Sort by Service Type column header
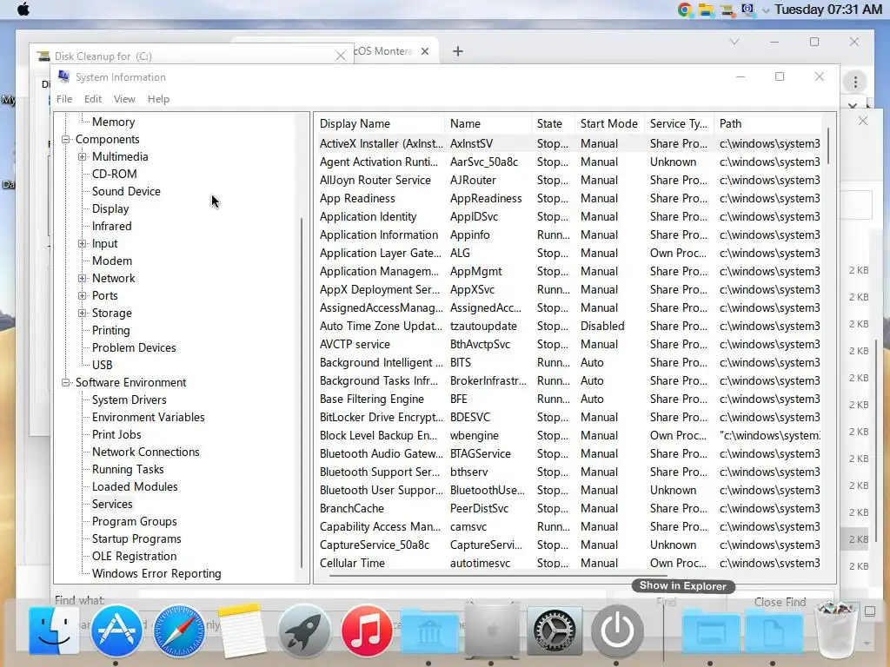 pos(678,123)
